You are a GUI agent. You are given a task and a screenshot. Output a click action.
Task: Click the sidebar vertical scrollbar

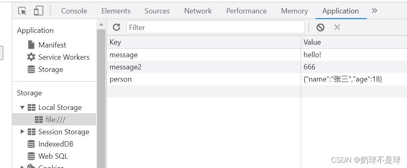click(101, 93)
